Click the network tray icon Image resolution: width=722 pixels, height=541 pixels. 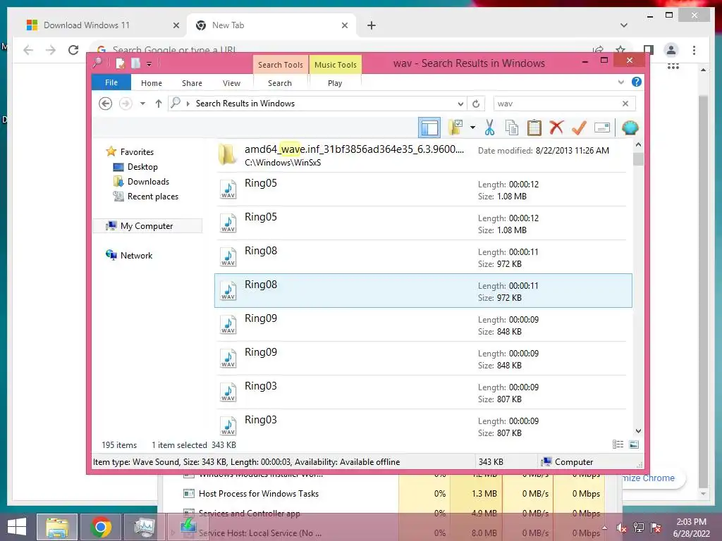pyautogui.click(x=639, y=528)
